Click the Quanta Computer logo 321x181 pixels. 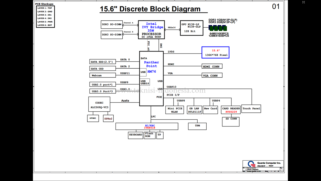coord(251,164)
